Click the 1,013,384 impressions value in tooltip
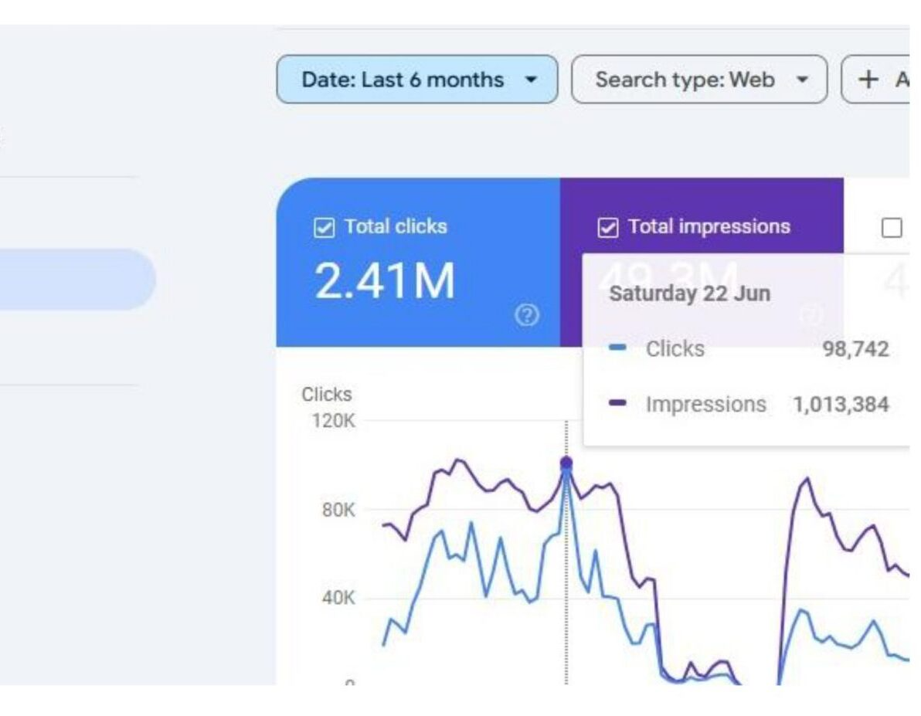The width and height of the screenshot is (921, 716). [841, 404]
